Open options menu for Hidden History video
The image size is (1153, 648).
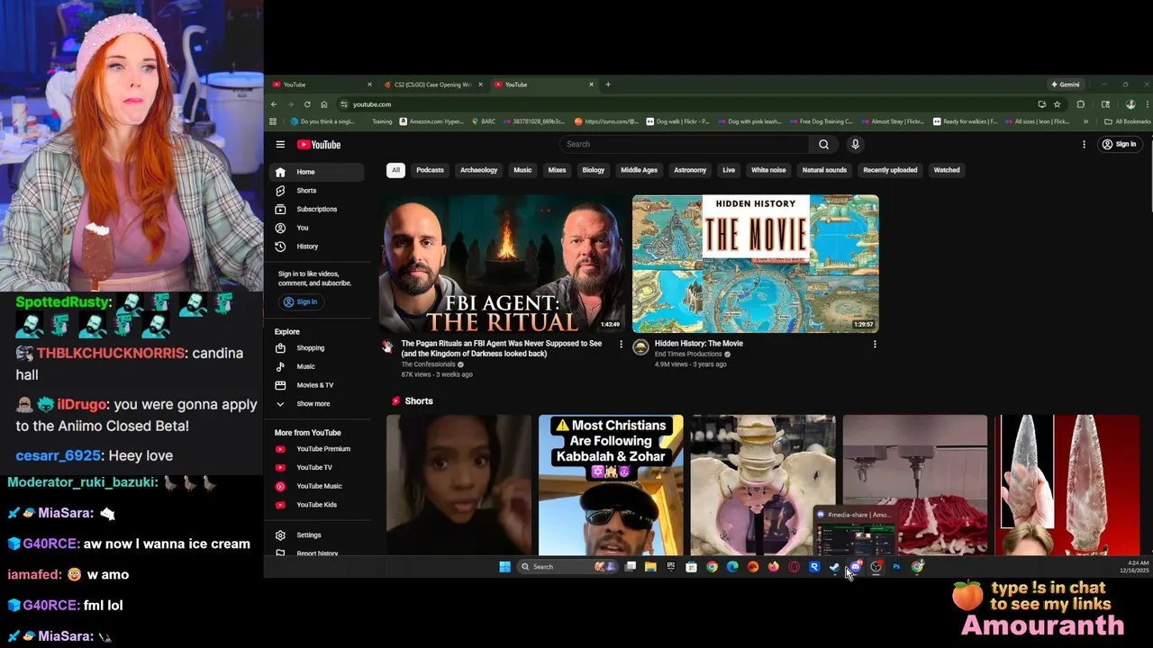pos(875,344)
